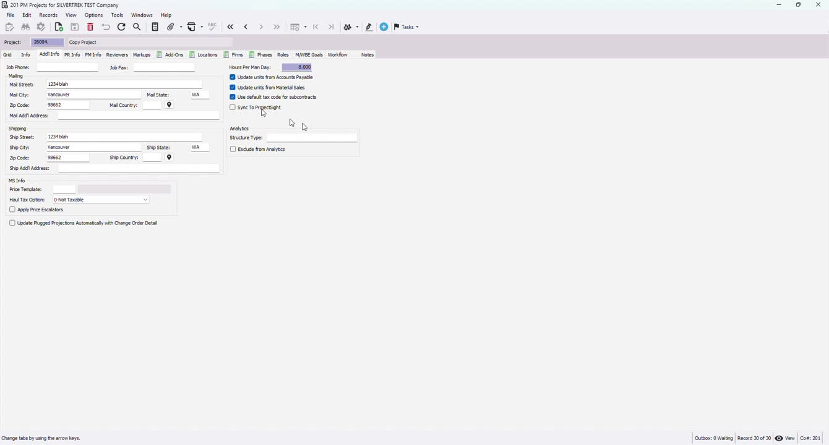
Task: Click the undo arrow icon
Action: pos(106,27)
